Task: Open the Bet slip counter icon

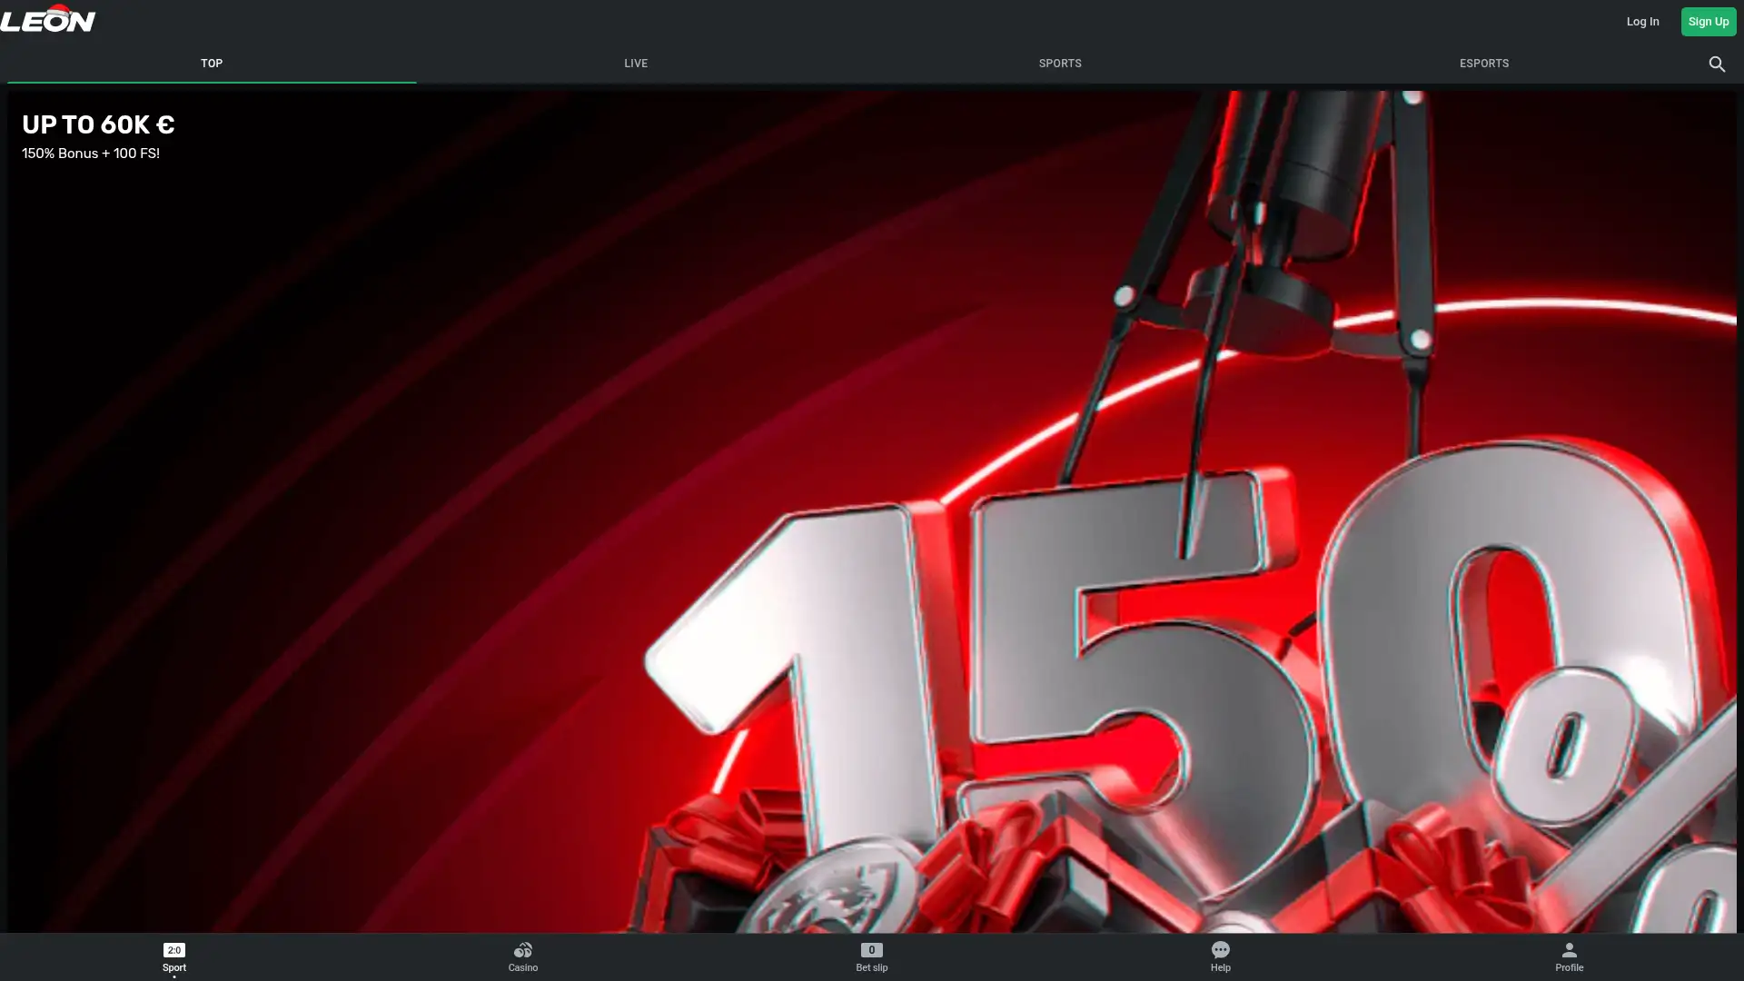Action: click(x=871, y=950)
